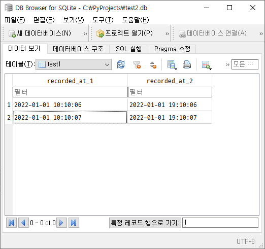This screenshot has height=249, width=265.
Task: Switch to the 데이터베이스 구조 tab
Action: click(78, 49)
